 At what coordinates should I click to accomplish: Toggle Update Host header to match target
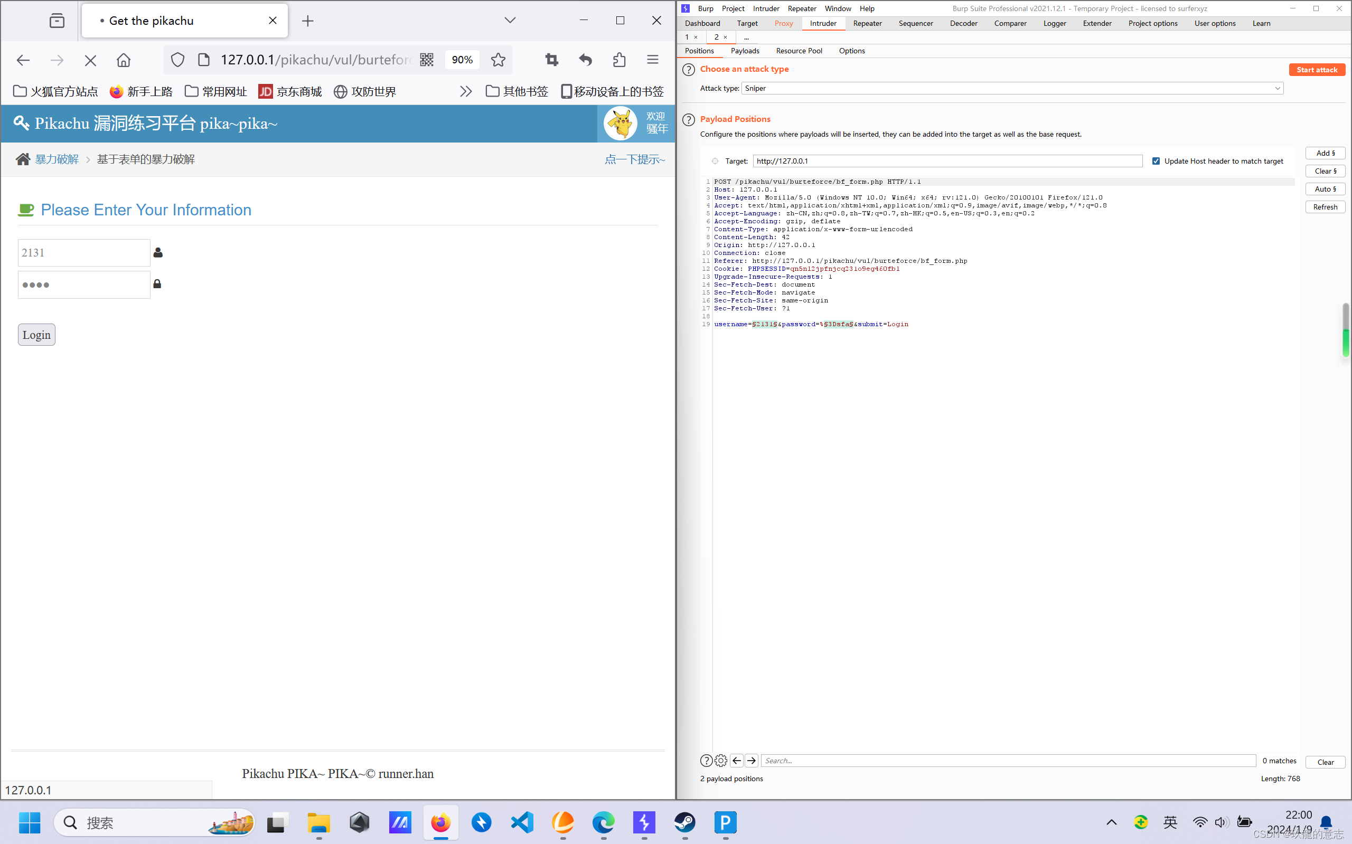click(x=1156, y=161)
